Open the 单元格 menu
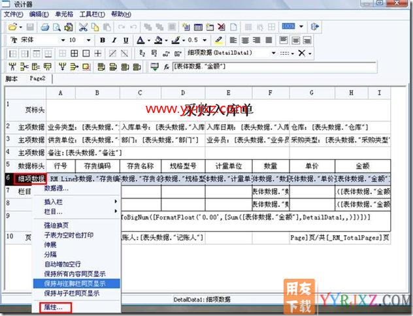The height and width of the screenshot is (316, 413). [64, 14]
